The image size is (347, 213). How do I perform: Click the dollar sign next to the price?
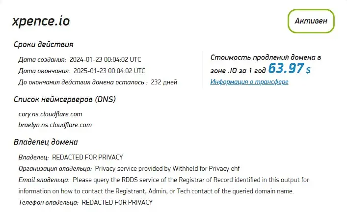(x=308, y=70)
